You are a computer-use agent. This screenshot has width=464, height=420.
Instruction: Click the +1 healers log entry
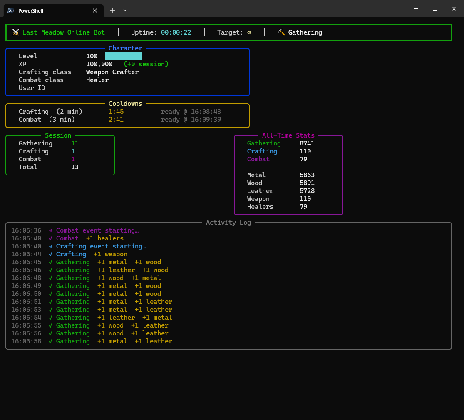tap(105, 238)
